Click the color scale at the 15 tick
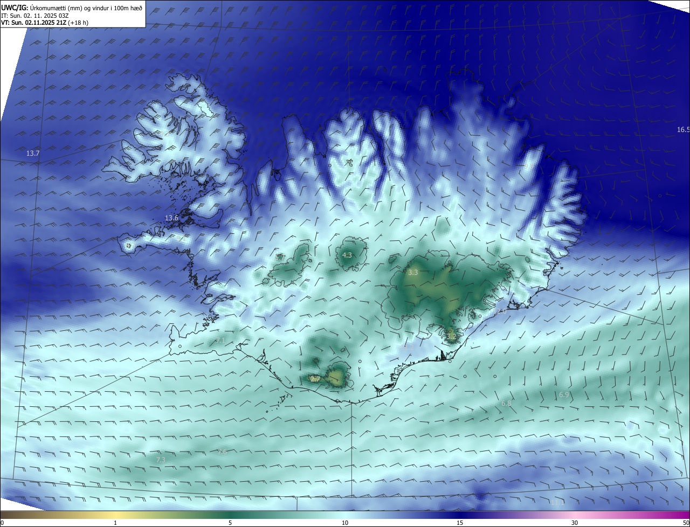The image size is (690, 527). (x=460, y=523)
